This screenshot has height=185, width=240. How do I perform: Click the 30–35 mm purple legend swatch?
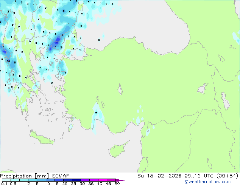point(85,180)
